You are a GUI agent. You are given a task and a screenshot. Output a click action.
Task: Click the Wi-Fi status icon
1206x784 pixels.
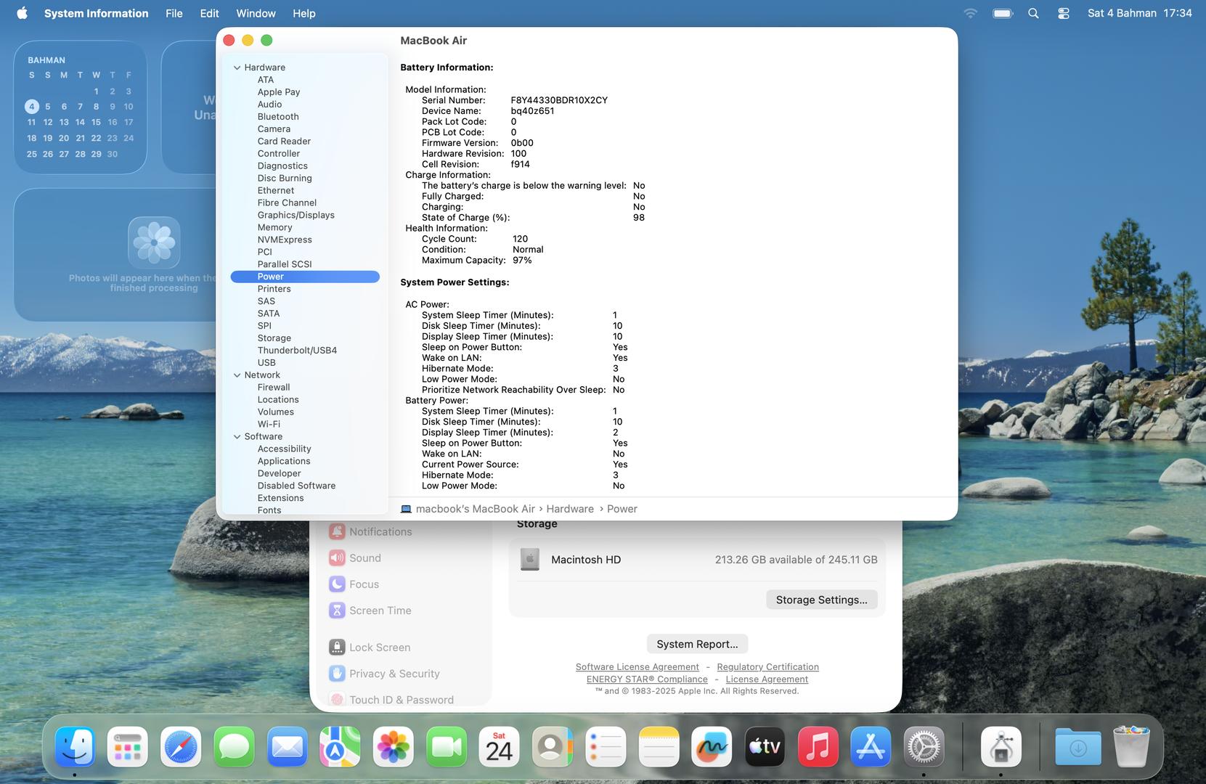click(x=970, y=13)
